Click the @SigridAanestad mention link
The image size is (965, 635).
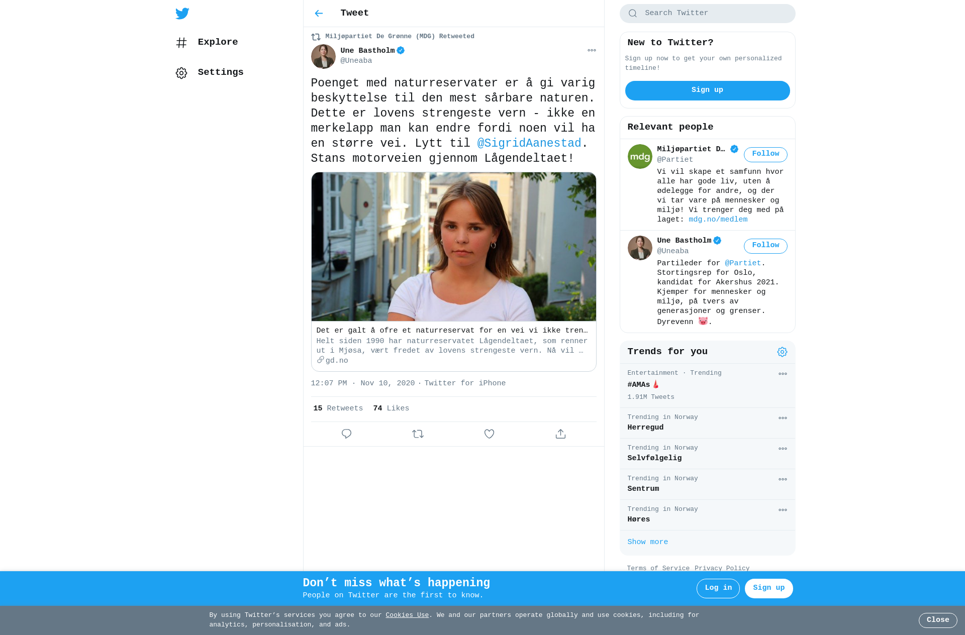[x=529, y=143]
